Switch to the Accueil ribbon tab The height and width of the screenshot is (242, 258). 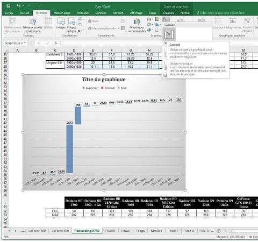pyautogui.click(x=25, y=13)
